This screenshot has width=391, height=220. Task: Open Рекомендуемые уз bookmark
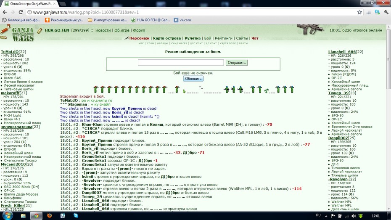[64, 20]
